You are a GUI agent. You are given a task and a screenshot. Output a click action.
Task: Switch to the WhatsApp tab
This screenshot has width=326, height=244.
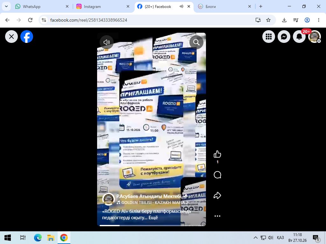42,7
